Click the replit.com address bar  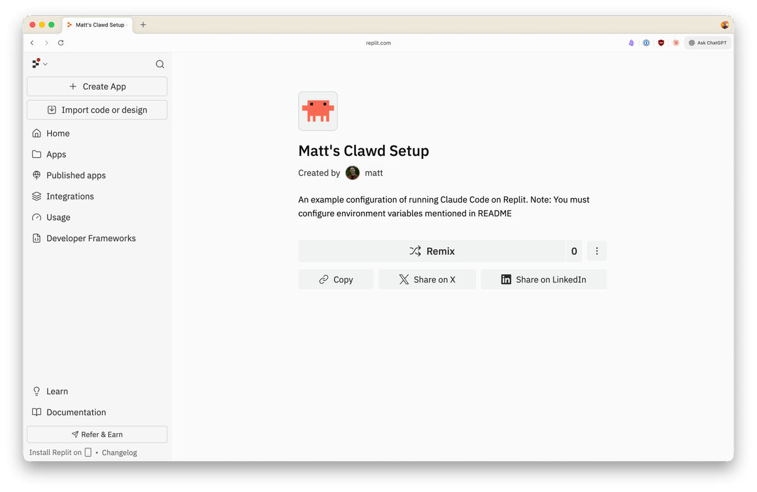pyautogui.click(x=378, y=43)
